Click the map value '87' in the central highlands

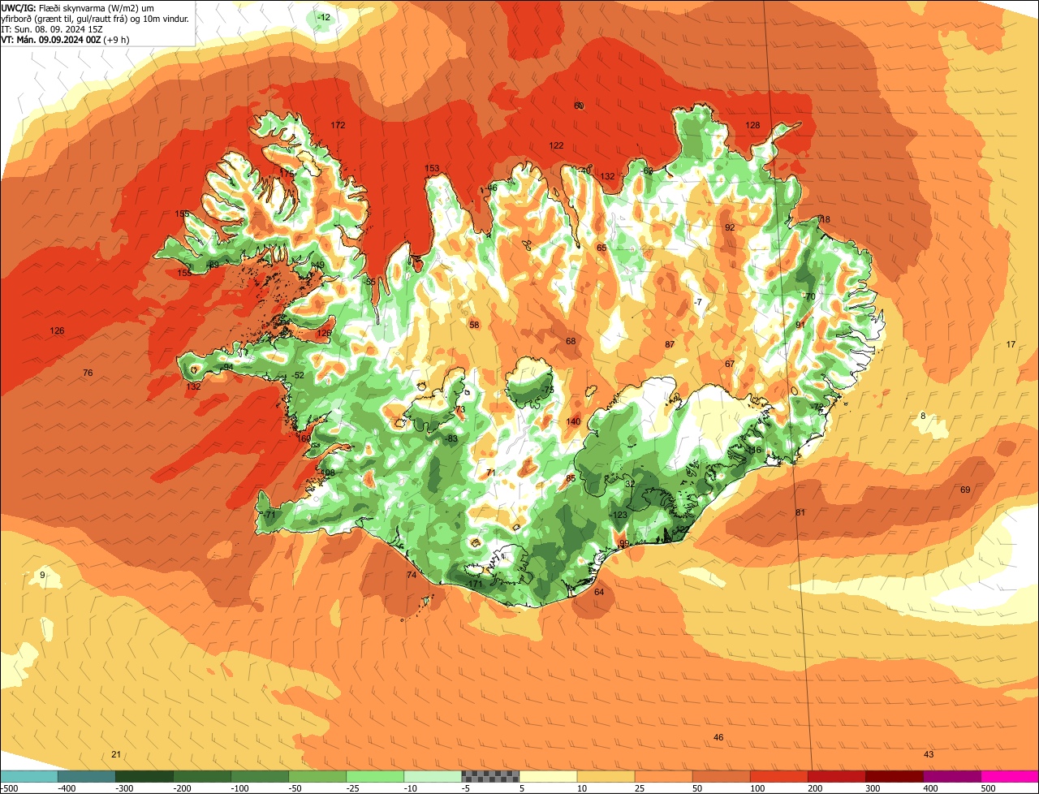click(670, 344)
